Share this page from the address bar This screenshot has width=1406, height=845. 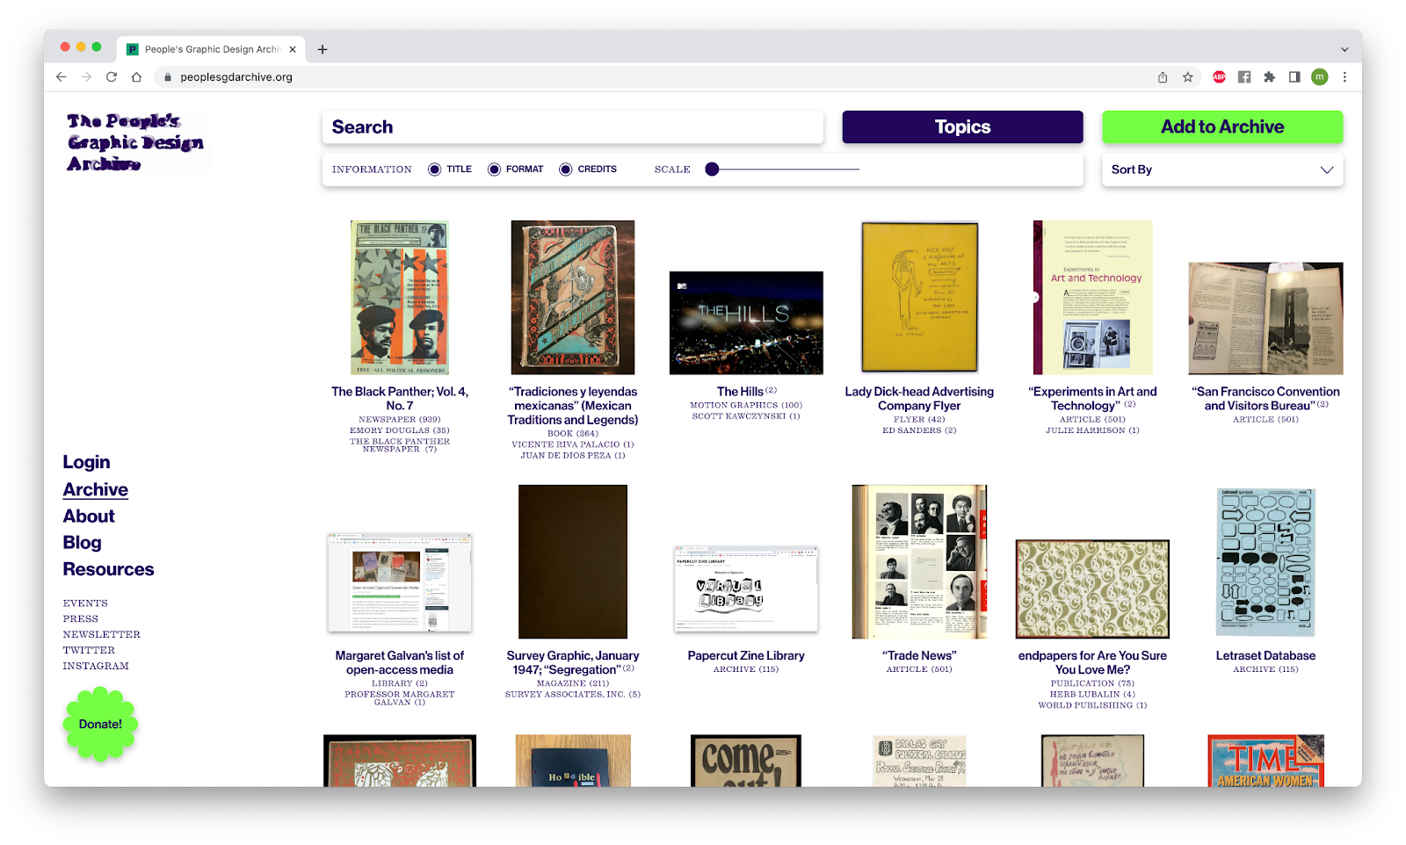coord(1163,77)
